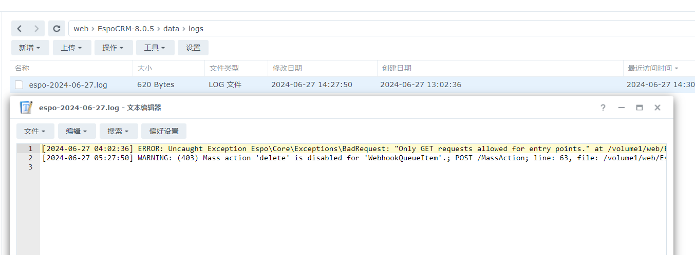Maximize the text editor window
This screenshot has height=255, width=695.
click(640, 108)
